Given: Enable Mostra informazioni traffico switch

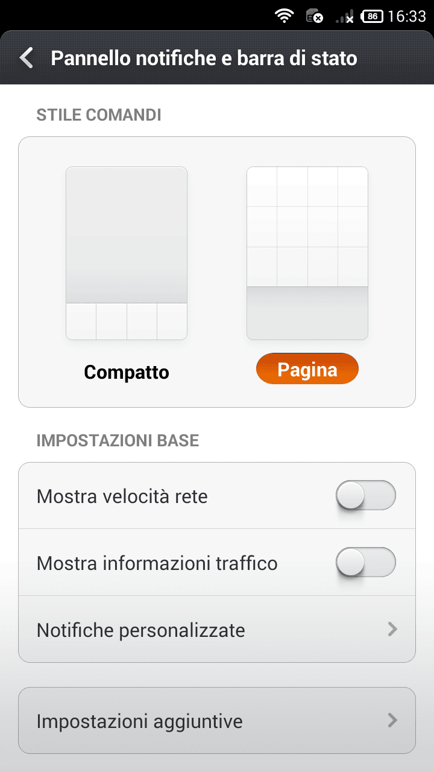Looking at the screenshot, I should [365, 563].
